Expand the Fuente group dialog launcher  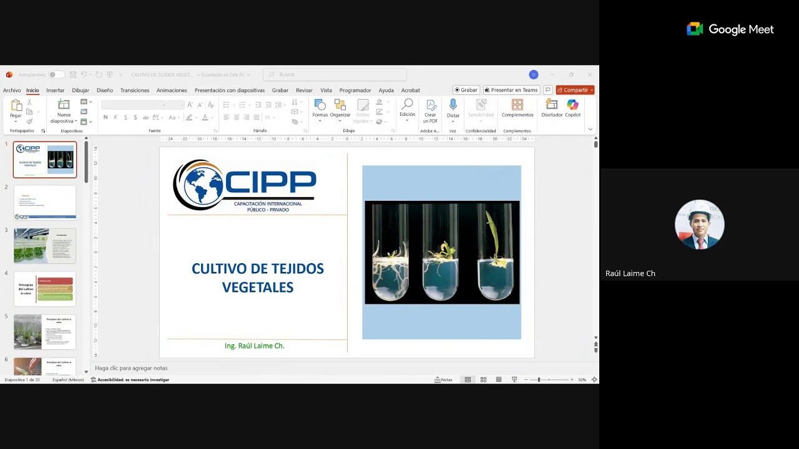click(215, 131)
